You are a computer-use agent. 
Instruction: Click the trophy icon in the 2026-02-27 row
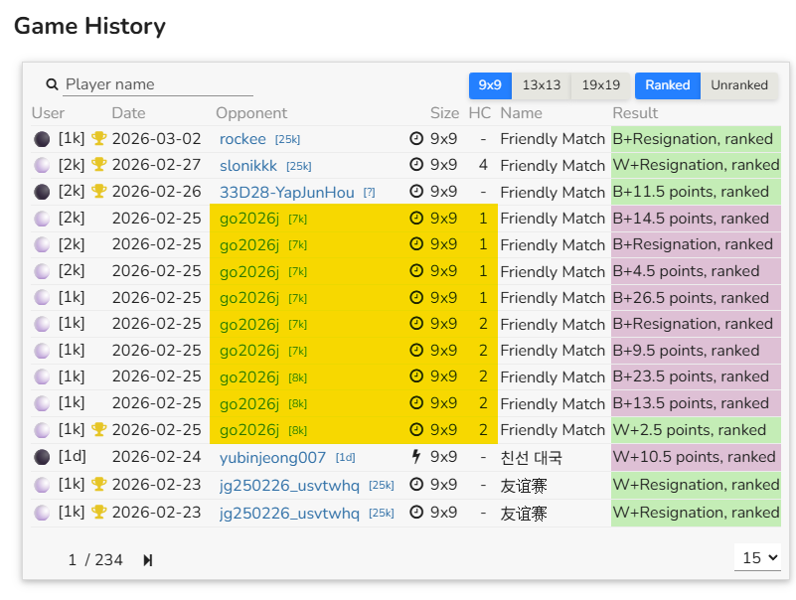click(98, 165)
